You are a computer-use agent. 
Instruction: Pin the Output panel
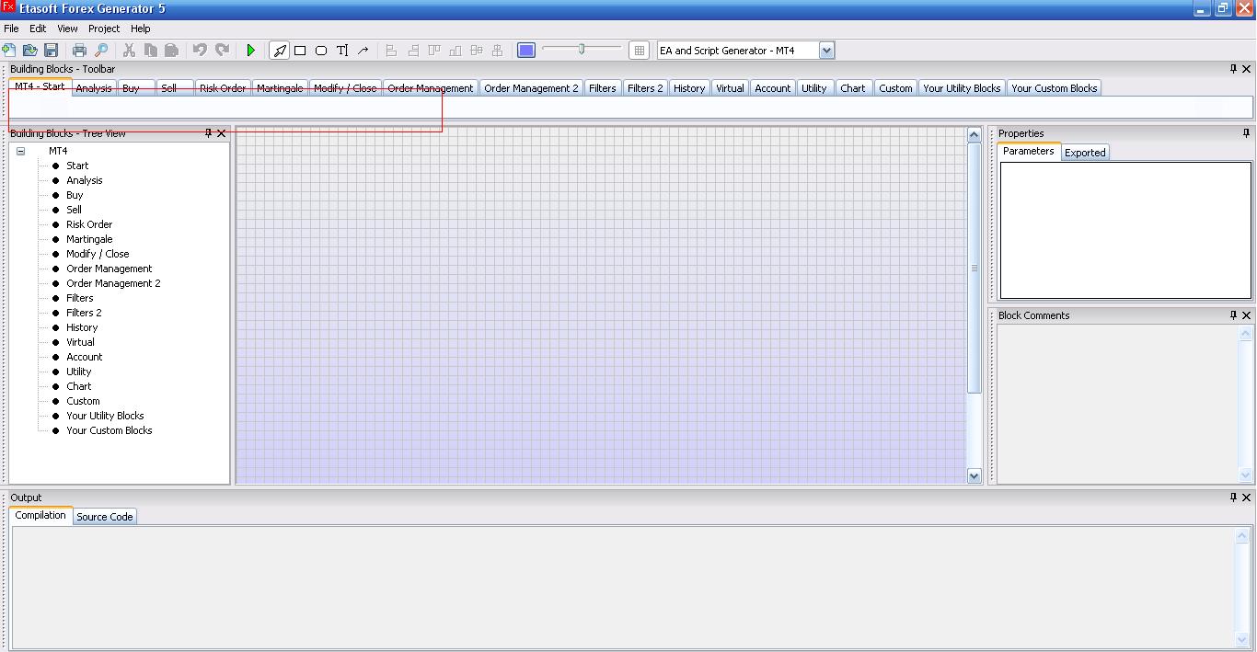[1234, 498]
